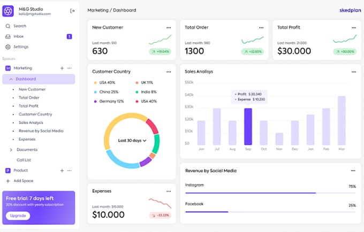Screen dimensions: 364x232
Task: Open the Inbox envelope icon
Action: coord(8,36)
